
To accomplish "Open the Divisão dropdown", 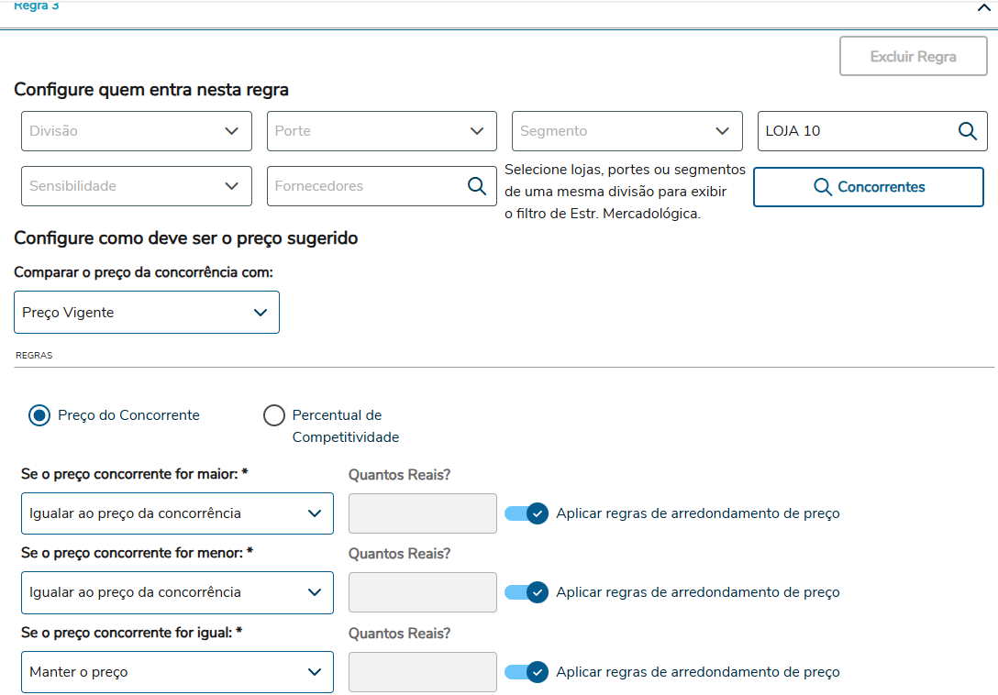I will click(x=137, y=131).
